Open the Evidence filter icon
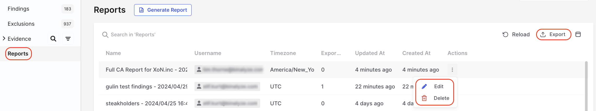 coord(68,39)
